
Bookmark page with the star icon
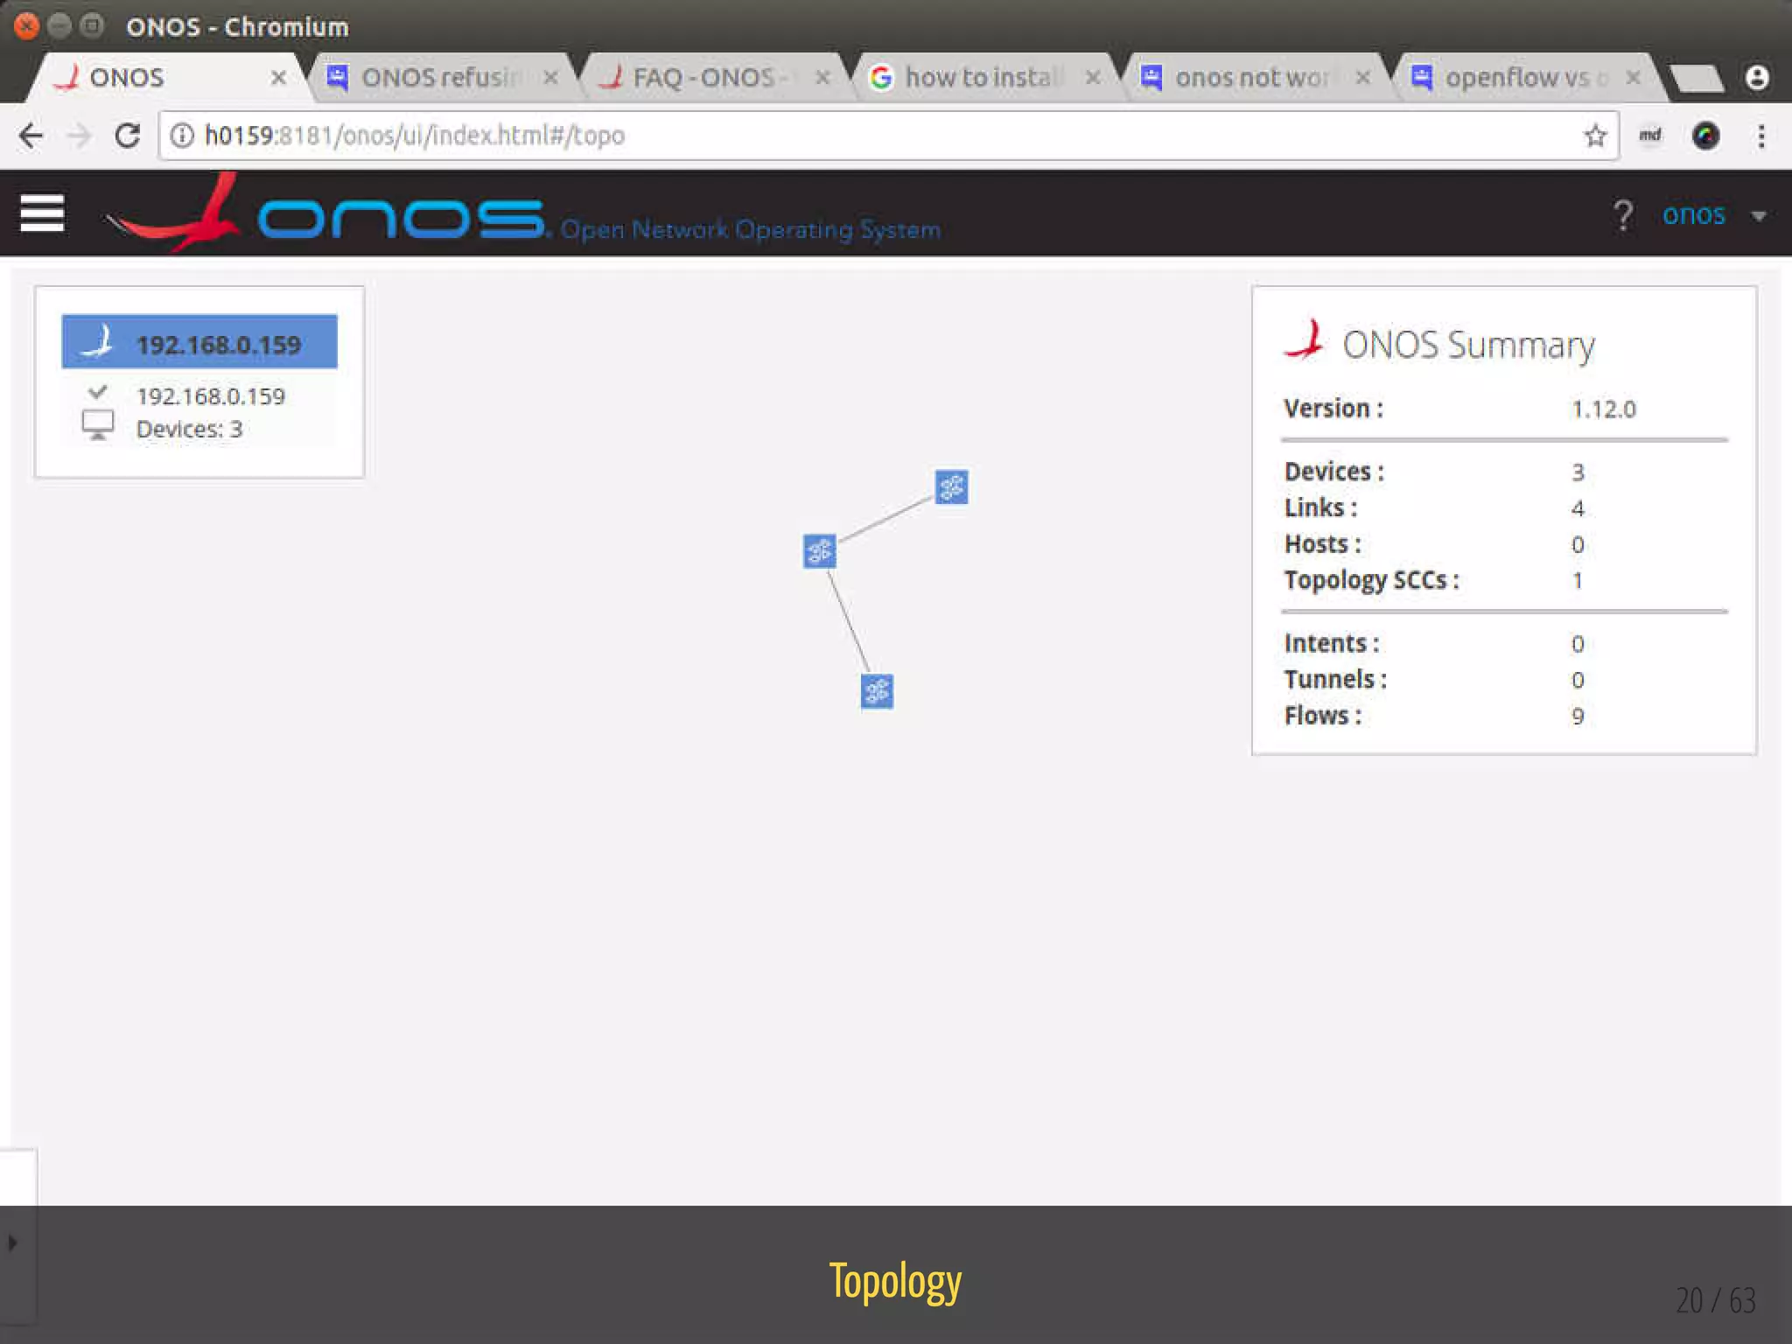1595,136
